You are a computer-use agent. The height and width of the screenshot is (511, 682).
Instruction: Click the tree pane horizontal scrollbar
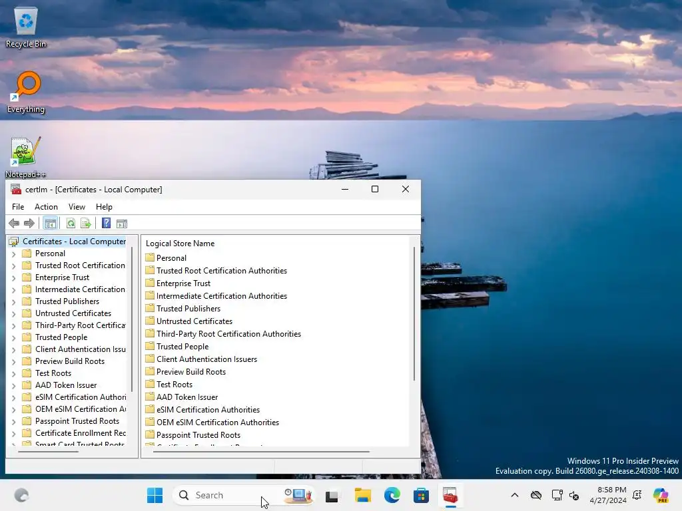point(48,452)
